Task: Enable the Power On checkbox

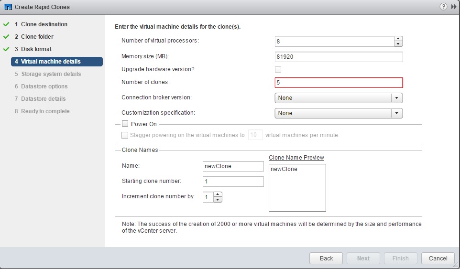Action: click(x=125, y=124)
